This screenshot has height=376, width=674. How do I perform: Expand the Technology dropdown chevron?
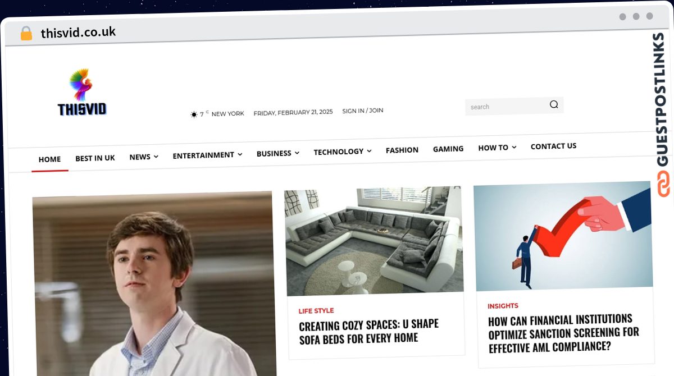click(369, 151)
